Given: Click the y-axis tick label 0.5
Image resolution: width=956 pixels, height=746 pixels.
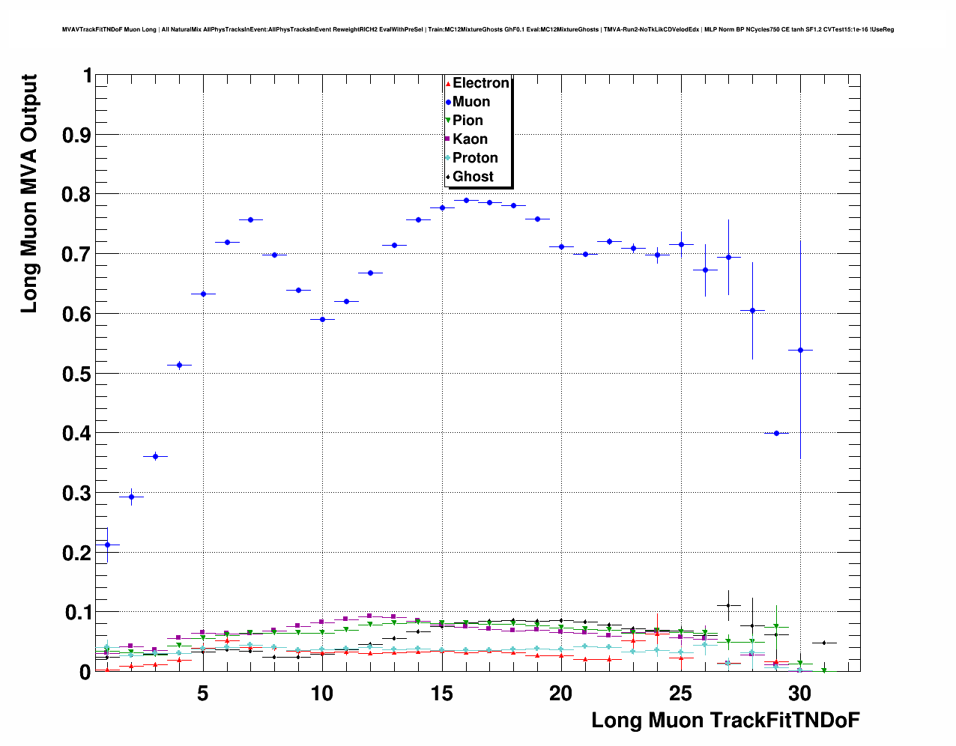Looking at the screenshot, I should click(x=78, y=374).
